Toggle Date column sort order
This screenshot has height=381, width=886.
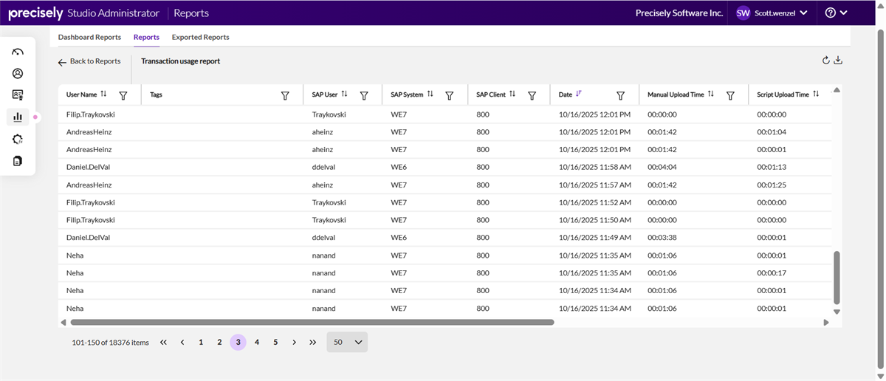[579, 94]
